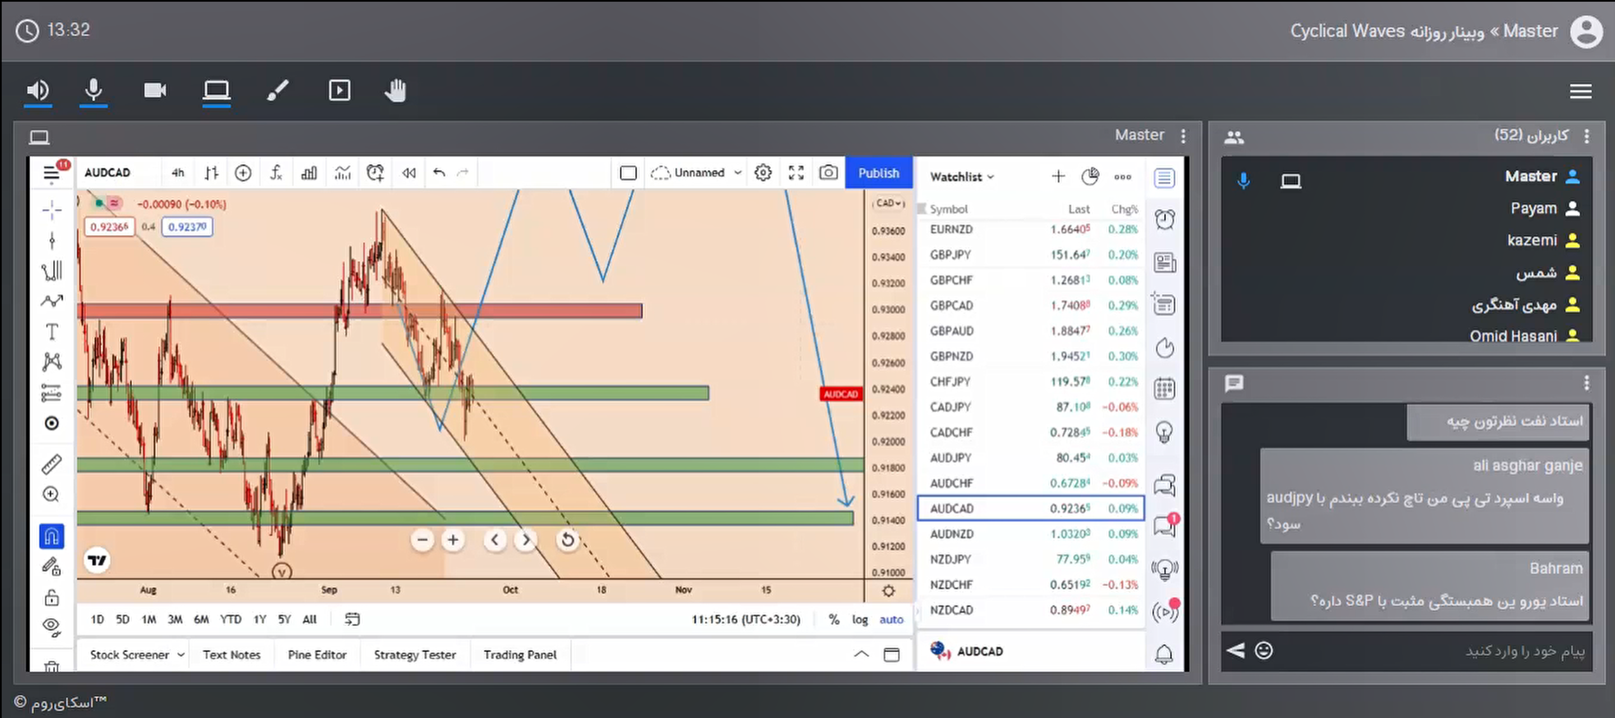
Task: Switch to the Strategy Tester tab
Action: pos(414,655)
